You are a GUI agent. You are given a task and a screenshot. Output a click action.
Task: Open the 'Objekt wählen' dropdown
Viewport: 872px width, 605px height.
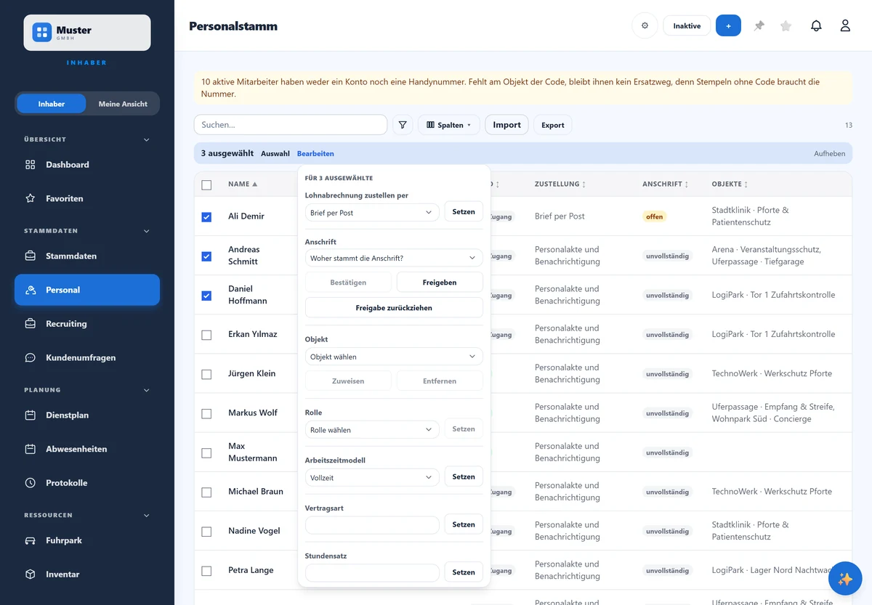(394, 357)
